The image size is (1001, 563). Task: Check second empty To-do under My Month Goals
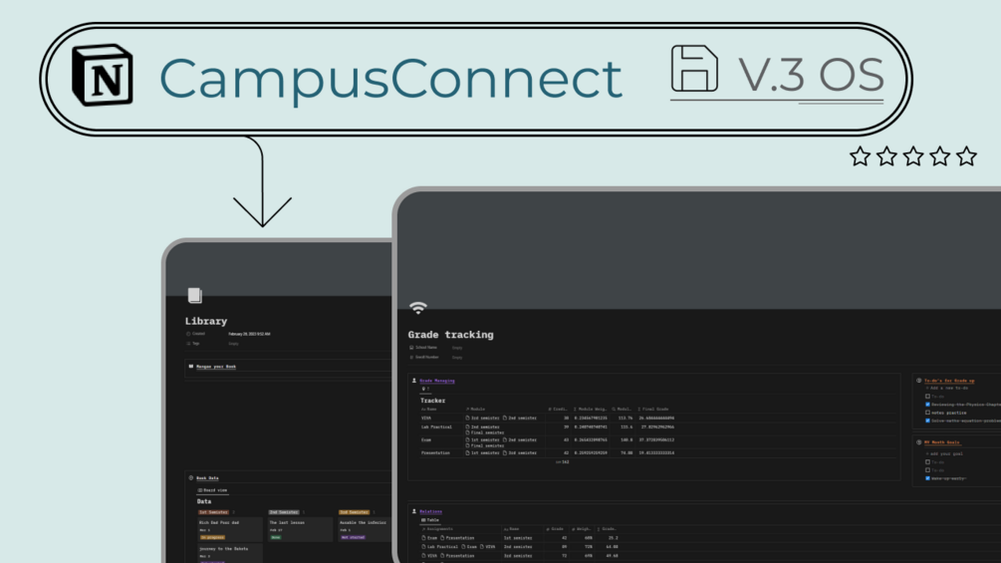tap(927, 470)
